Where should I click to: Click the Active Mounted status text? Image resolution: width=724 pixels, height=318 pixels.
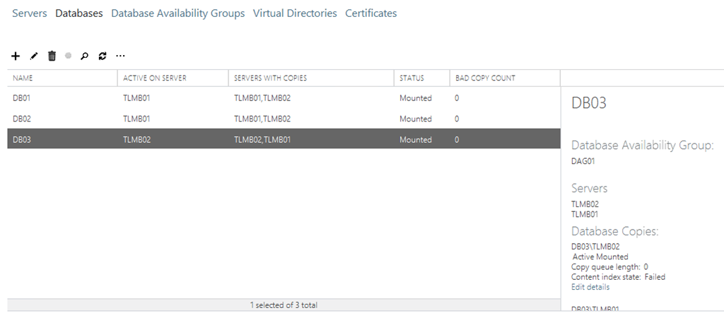pos(600,257)
